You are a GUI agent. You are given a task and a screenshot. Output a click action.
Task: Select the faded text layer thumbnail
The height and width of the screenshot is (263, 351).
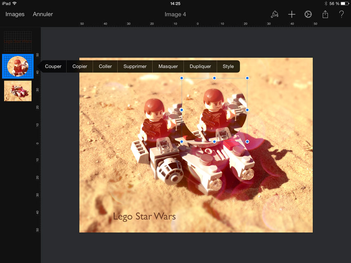[18, 41]
